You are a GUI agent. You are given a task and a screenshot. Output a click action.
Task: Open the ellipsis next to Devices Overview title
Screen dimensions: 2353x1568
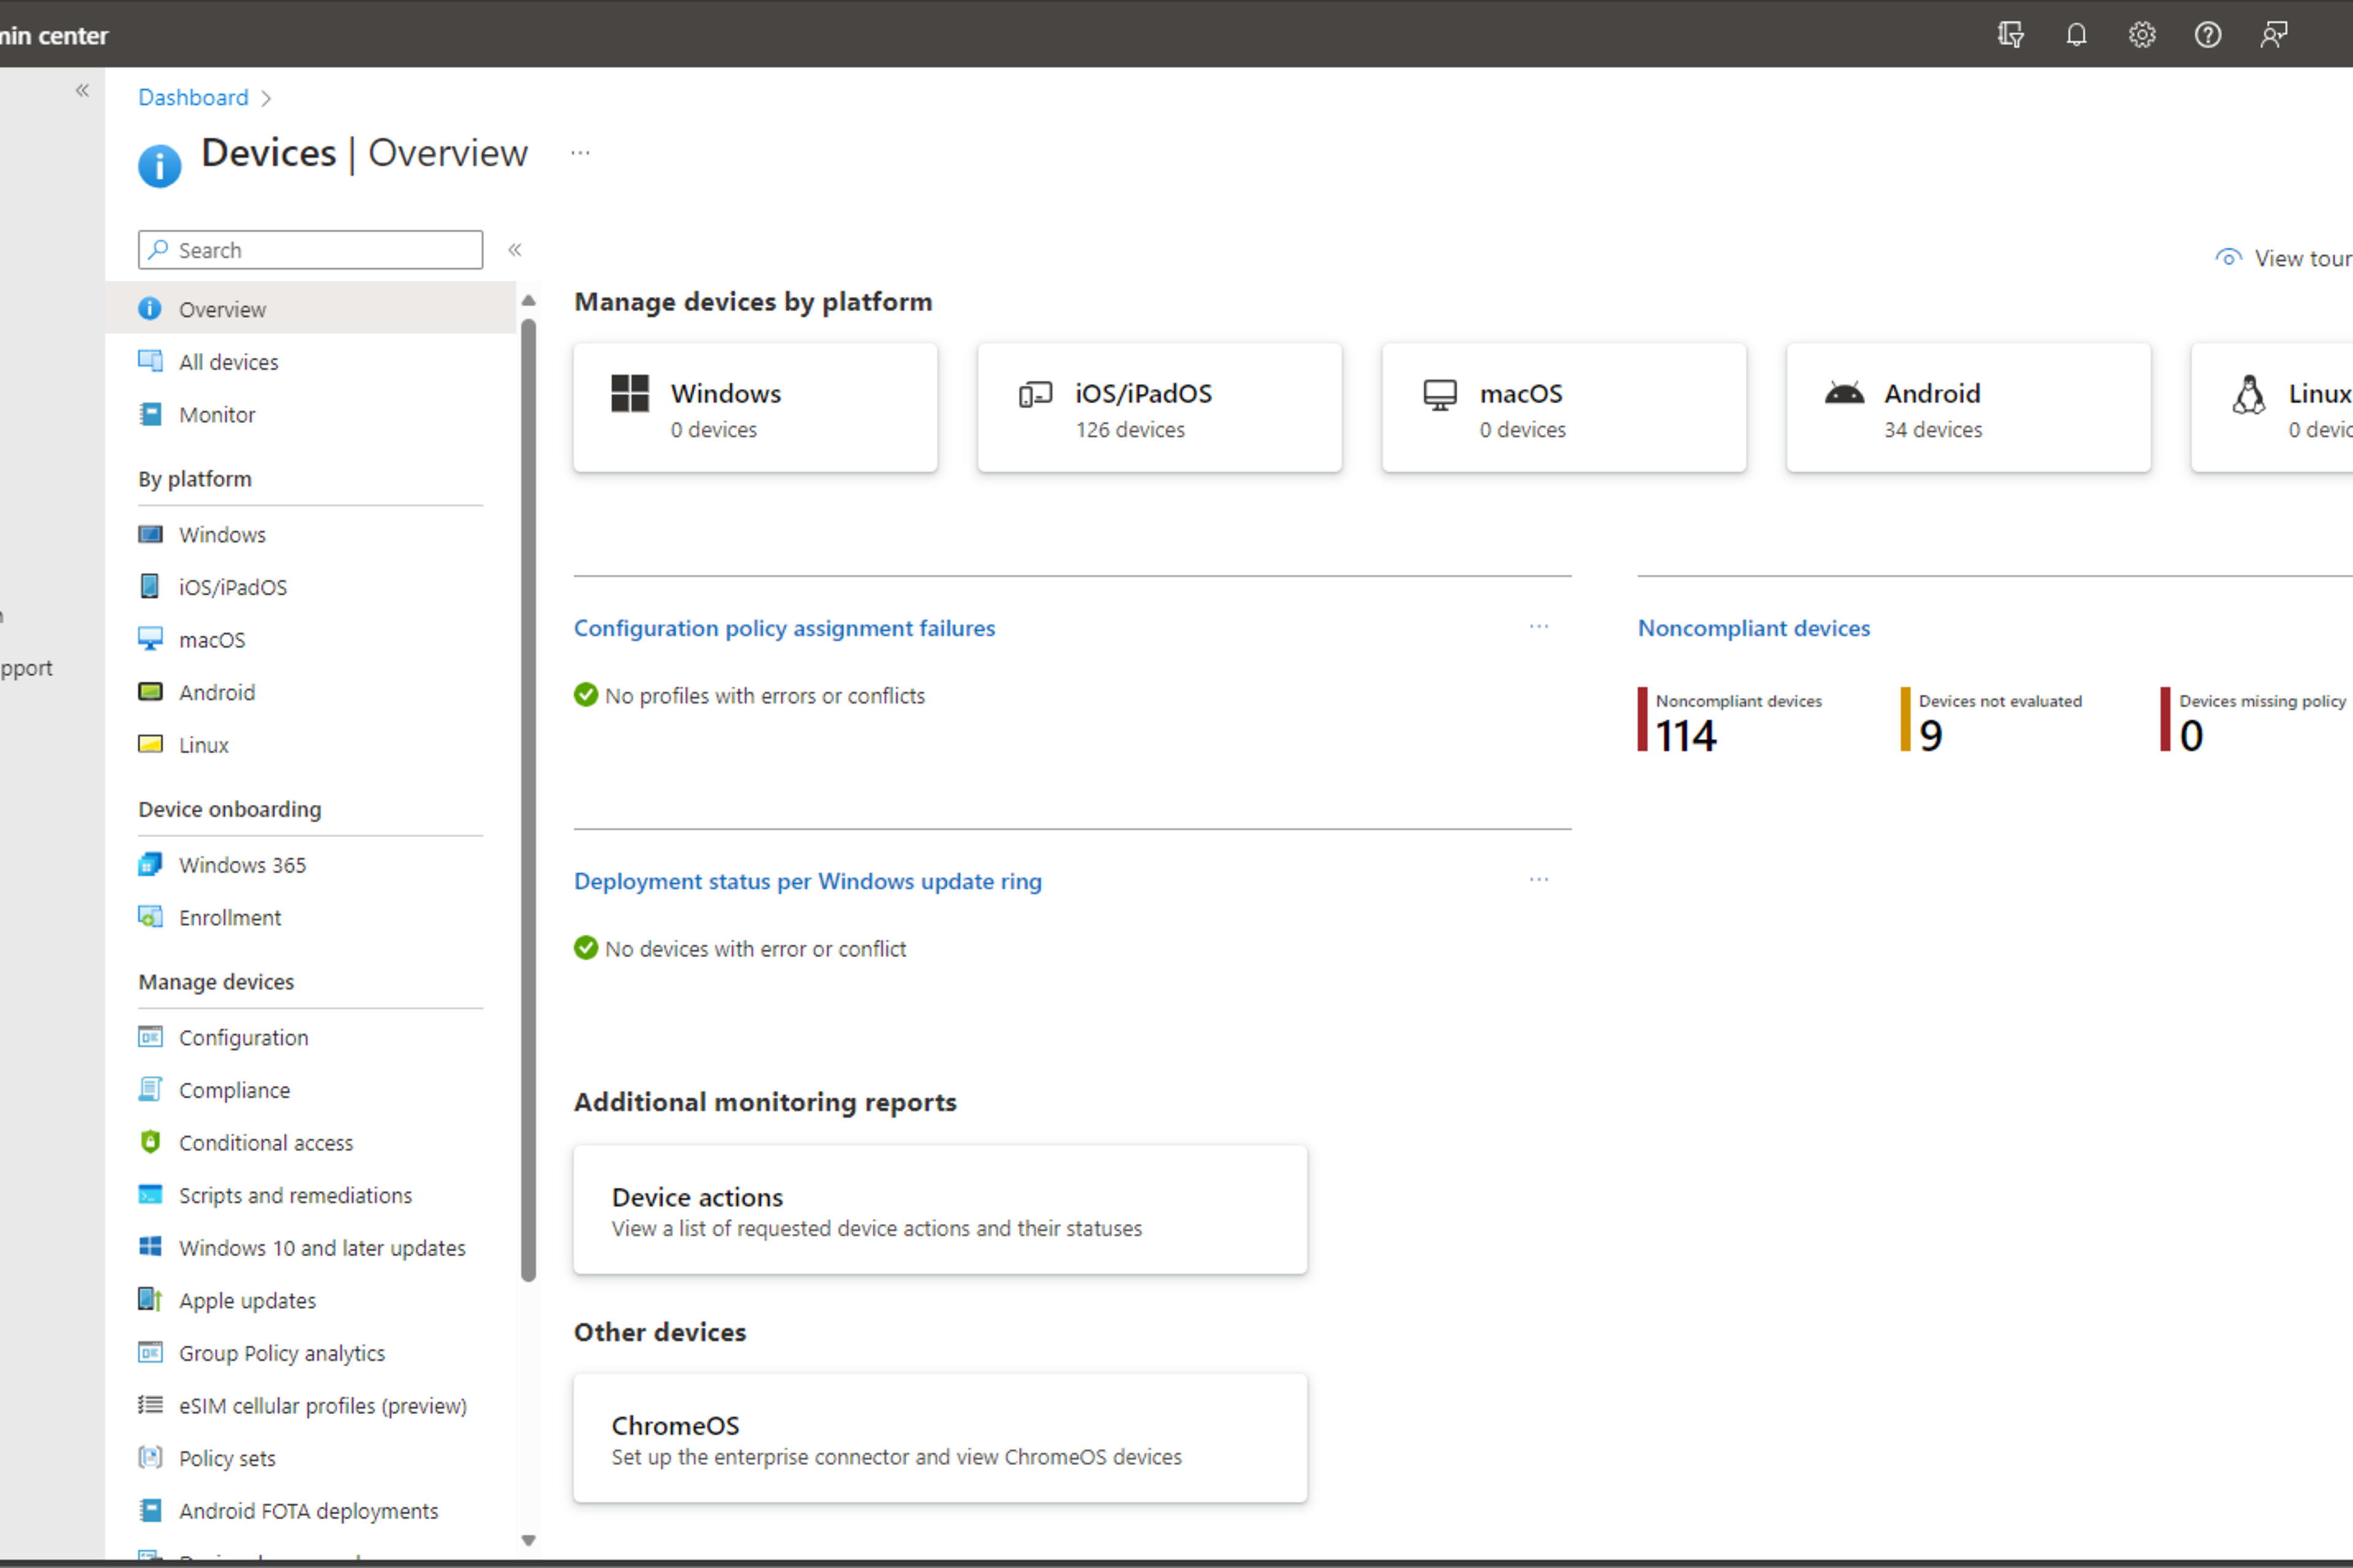(580, 153)
